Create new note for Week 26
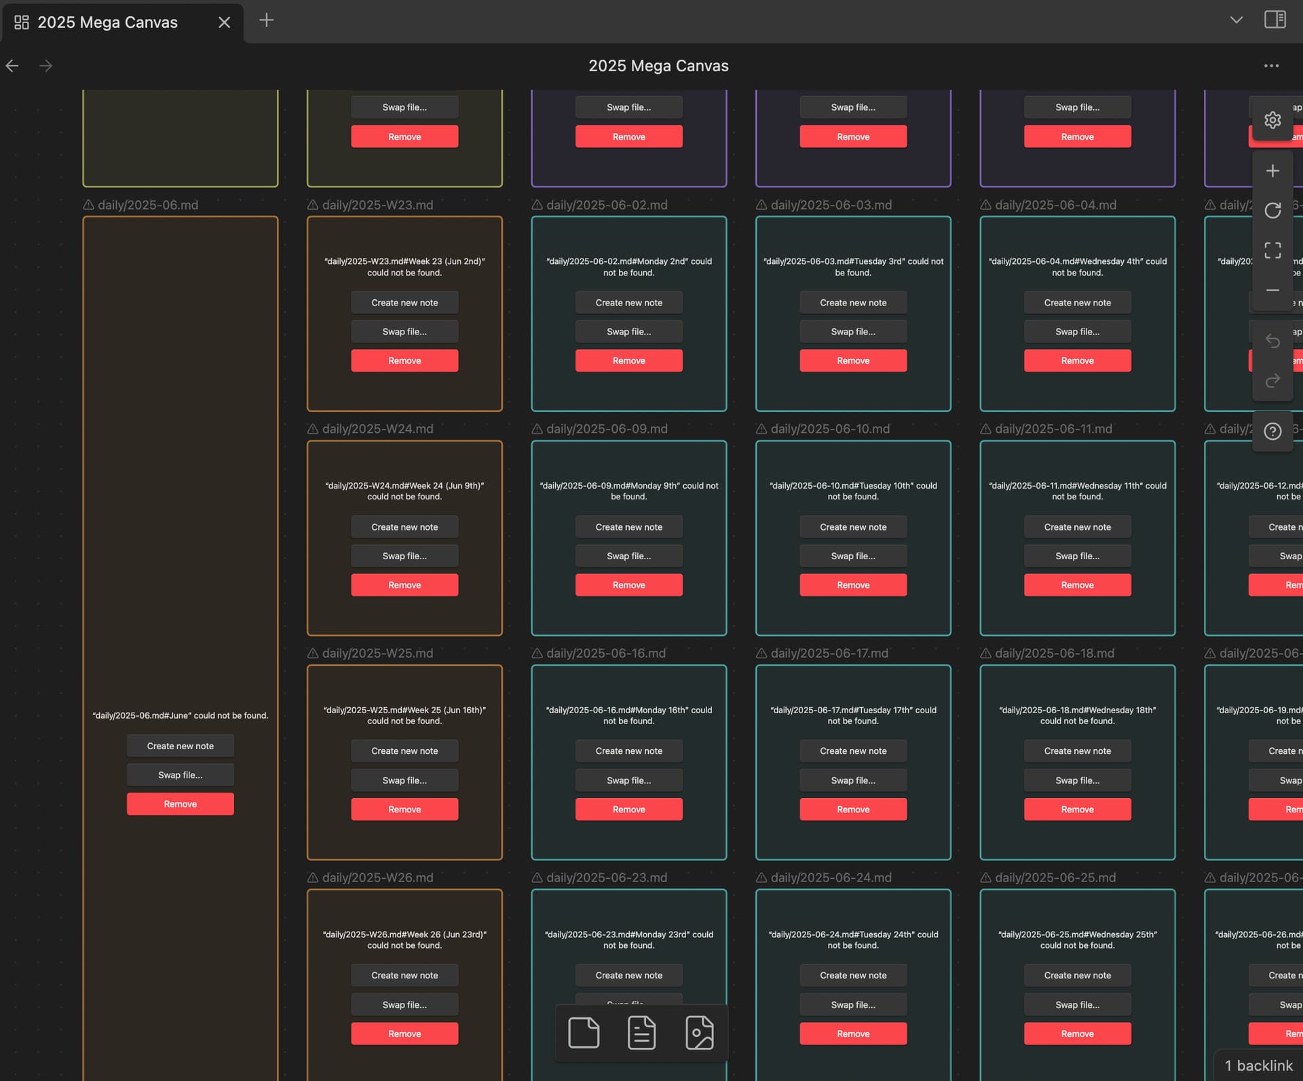 pyautogui.click(x=404, y=975)
